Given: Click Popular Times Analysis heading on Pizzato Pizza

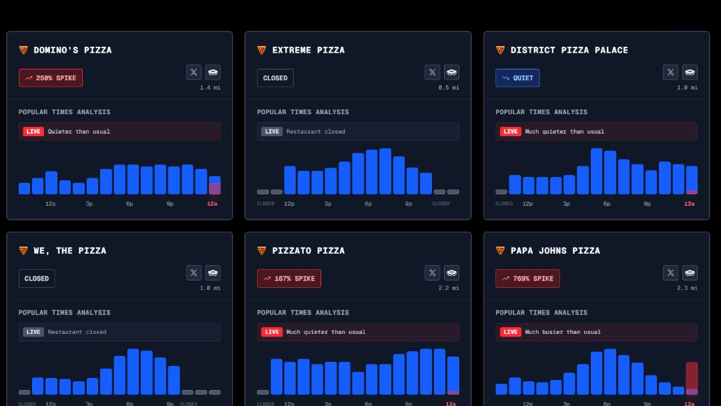Looking at the screenshot, I should pos(303,313).
